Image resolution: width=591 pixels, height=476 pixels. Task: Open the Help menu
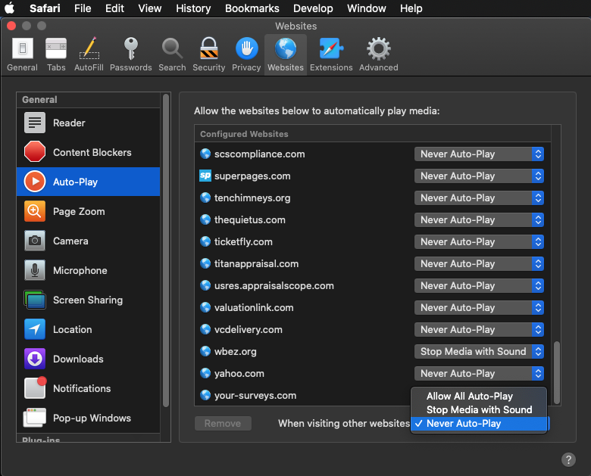(x=411, y=8)
